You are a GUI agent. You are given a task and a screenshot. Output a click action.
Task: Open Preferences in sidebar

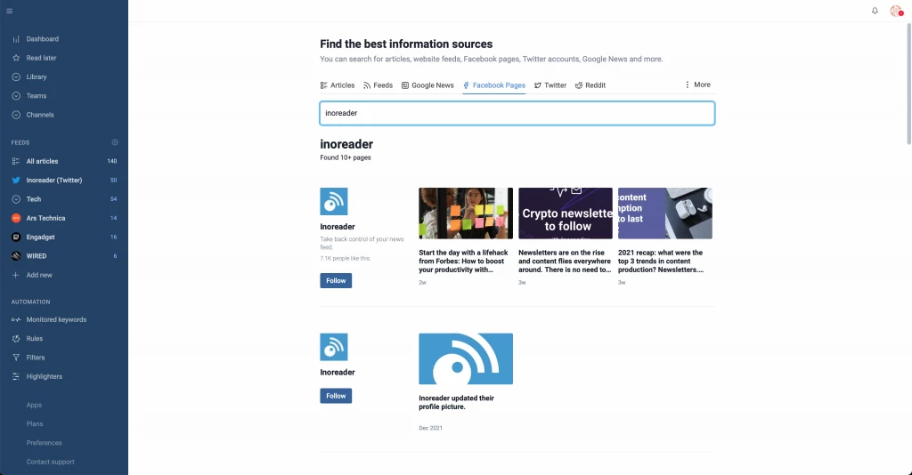pos(44,442)
